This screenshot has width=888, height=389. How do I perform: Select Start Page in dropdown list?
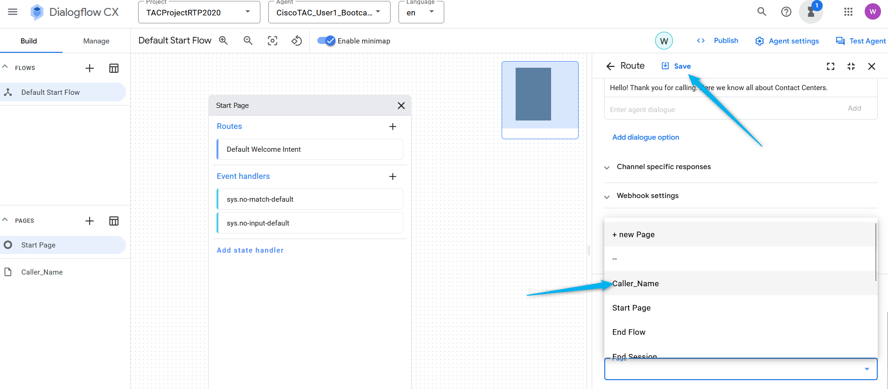point(740,308)
